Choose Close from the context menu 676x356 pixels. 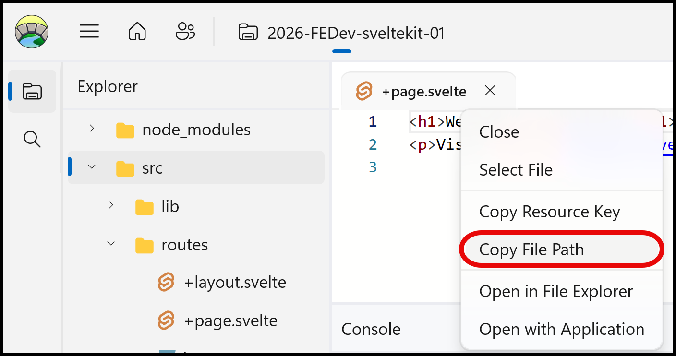[x=499, y=132]
